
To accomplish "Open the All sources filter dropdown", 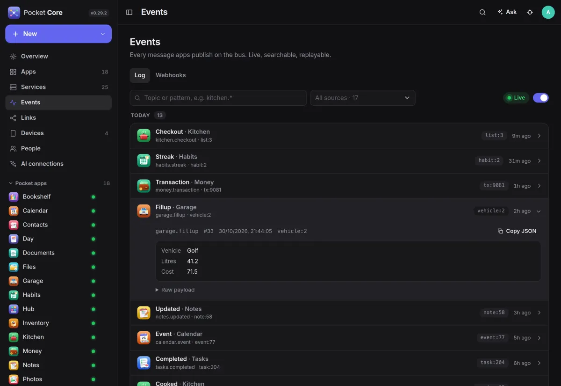I will coord(363,98).
